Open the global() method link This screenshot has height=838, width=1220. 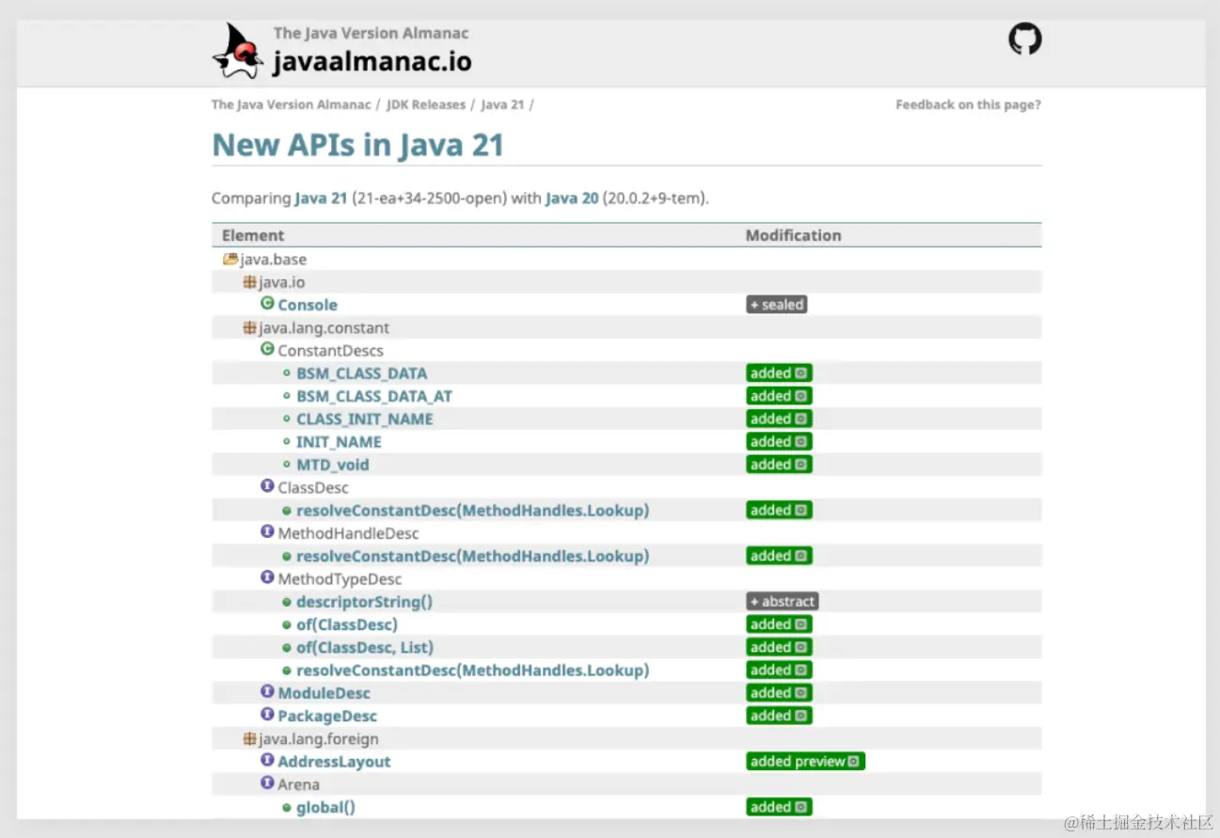pyautogui.click(x=325, y=807)
